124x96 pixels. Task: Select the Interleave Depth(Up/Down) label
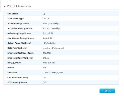click(20, 53)
